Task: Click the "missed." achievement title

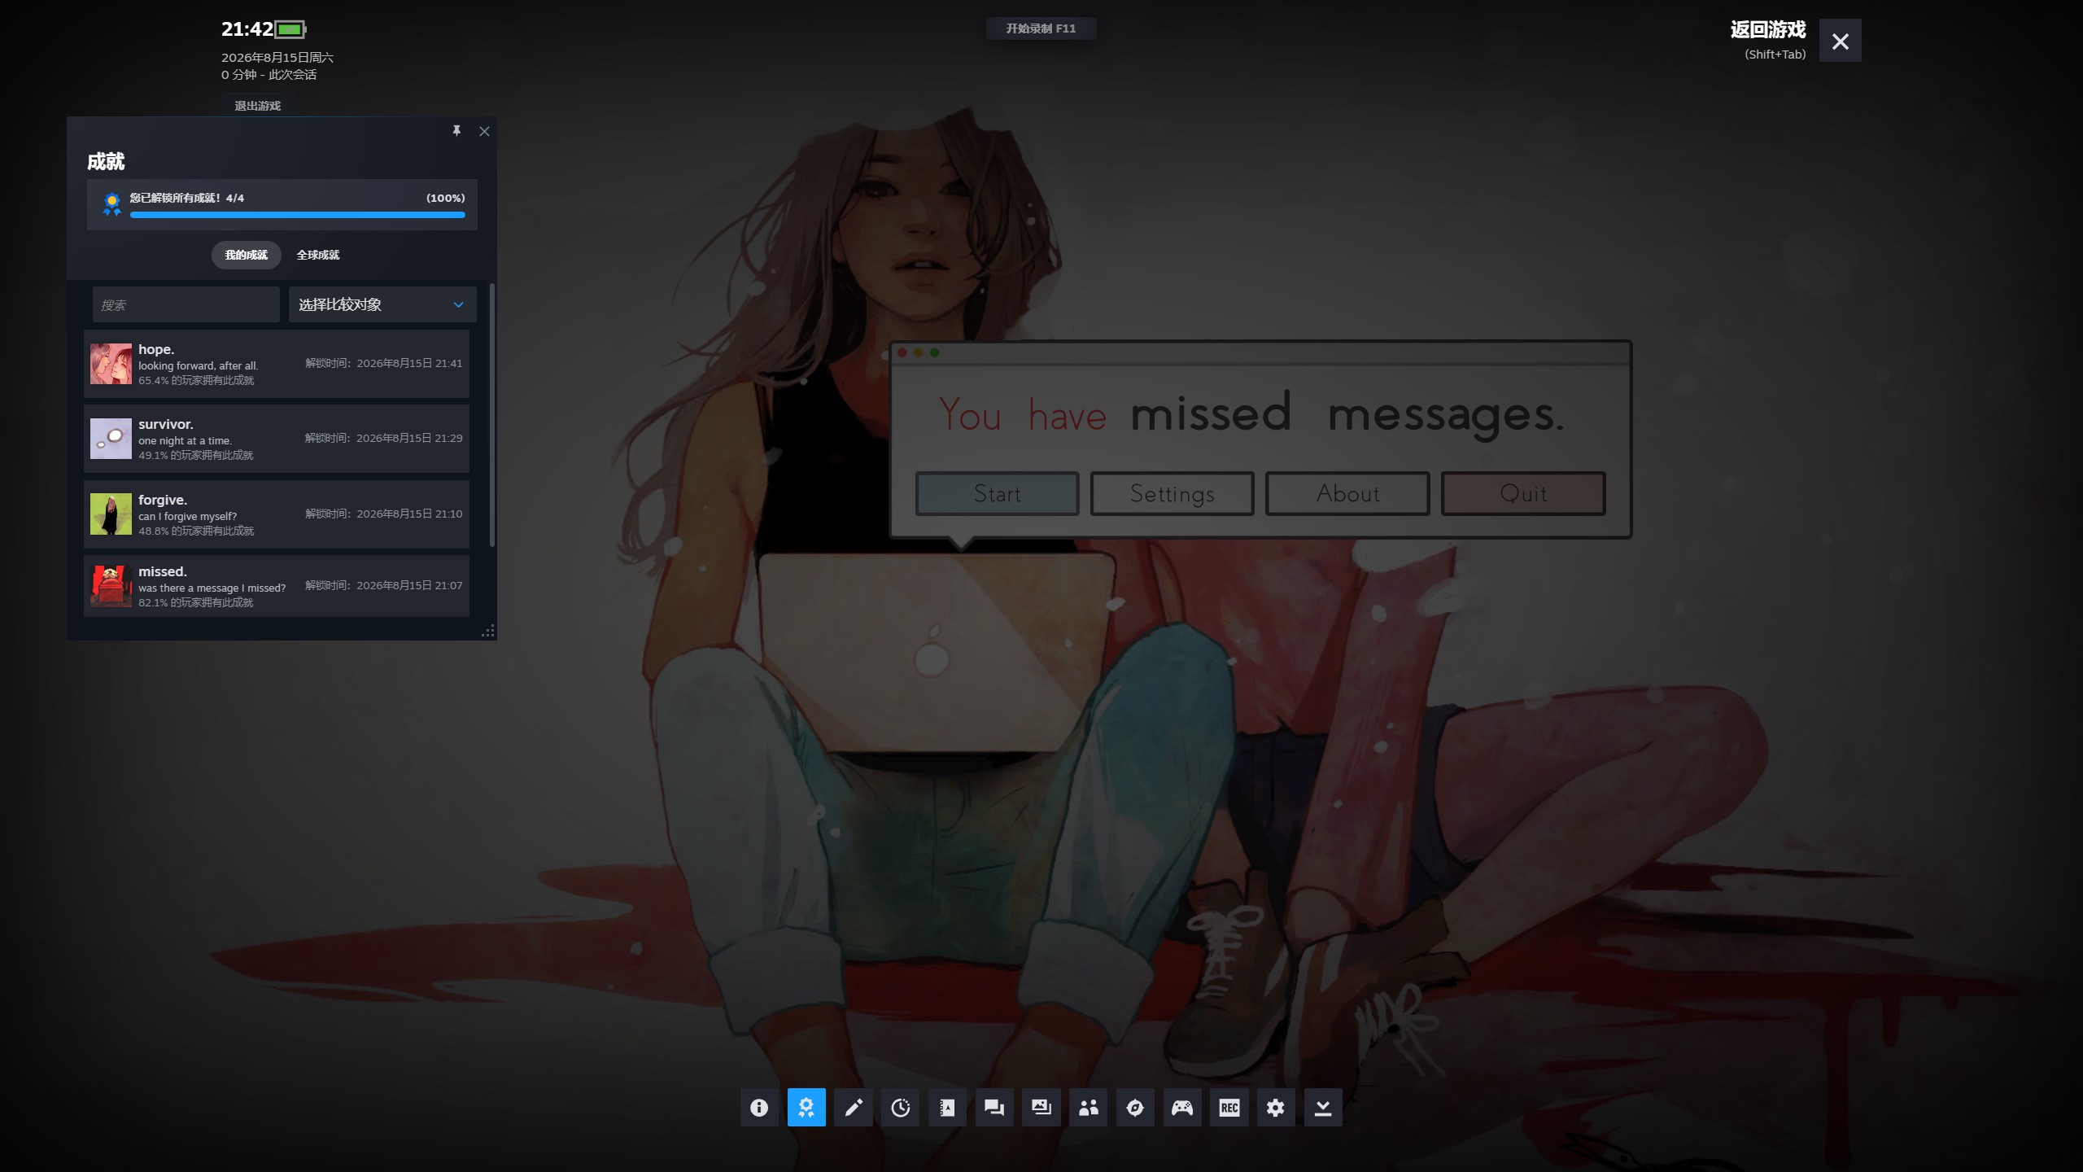Action: click(163, 571)
